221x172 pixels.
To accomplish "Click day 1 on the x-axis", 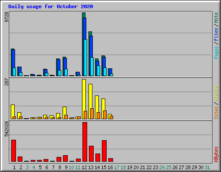I will [x=14, y=167].
